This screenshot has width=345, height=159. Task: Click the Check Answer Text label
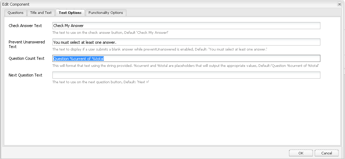pyautogui.click(x=25, y=26)
